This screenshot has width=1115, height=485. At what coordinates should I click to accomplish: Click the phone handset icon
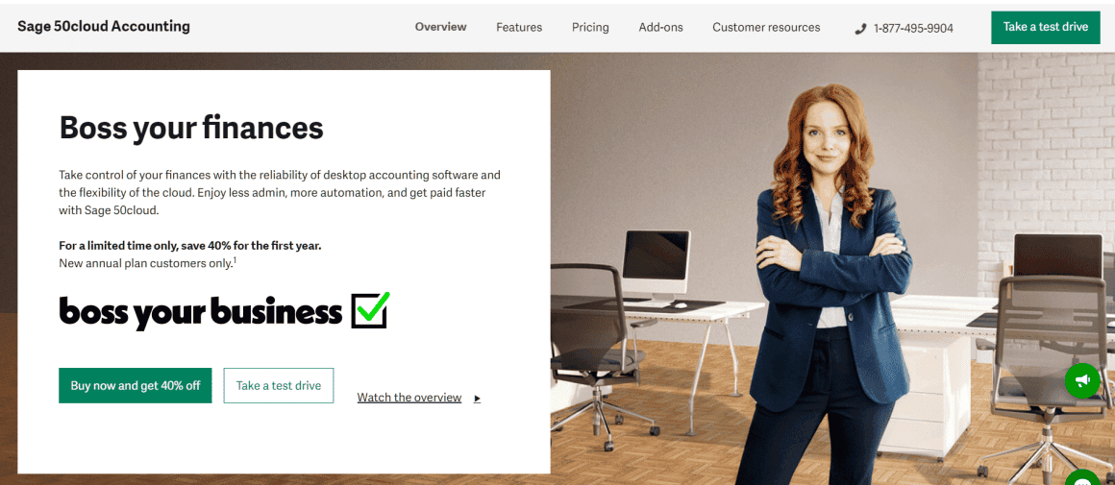860,29
